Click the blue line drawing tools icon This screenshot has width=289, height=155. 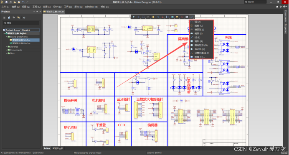coord(192,17)
